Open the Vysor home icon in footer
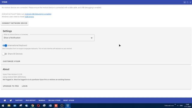Viewport: 192px width, 108px height. click(x=5, y=100)
